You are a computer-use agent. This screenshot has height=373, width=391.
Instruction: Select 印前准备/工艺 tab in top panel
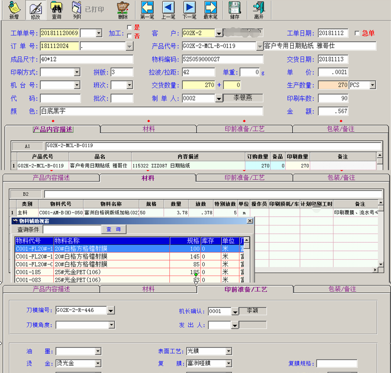pos(244,129)
